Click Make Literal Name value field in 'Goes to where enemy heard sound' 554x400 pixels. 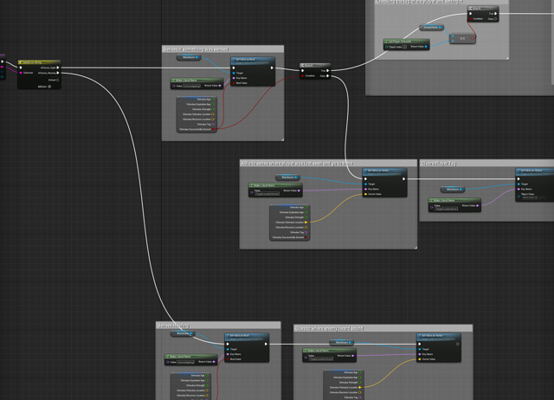(x=321, y=359)
